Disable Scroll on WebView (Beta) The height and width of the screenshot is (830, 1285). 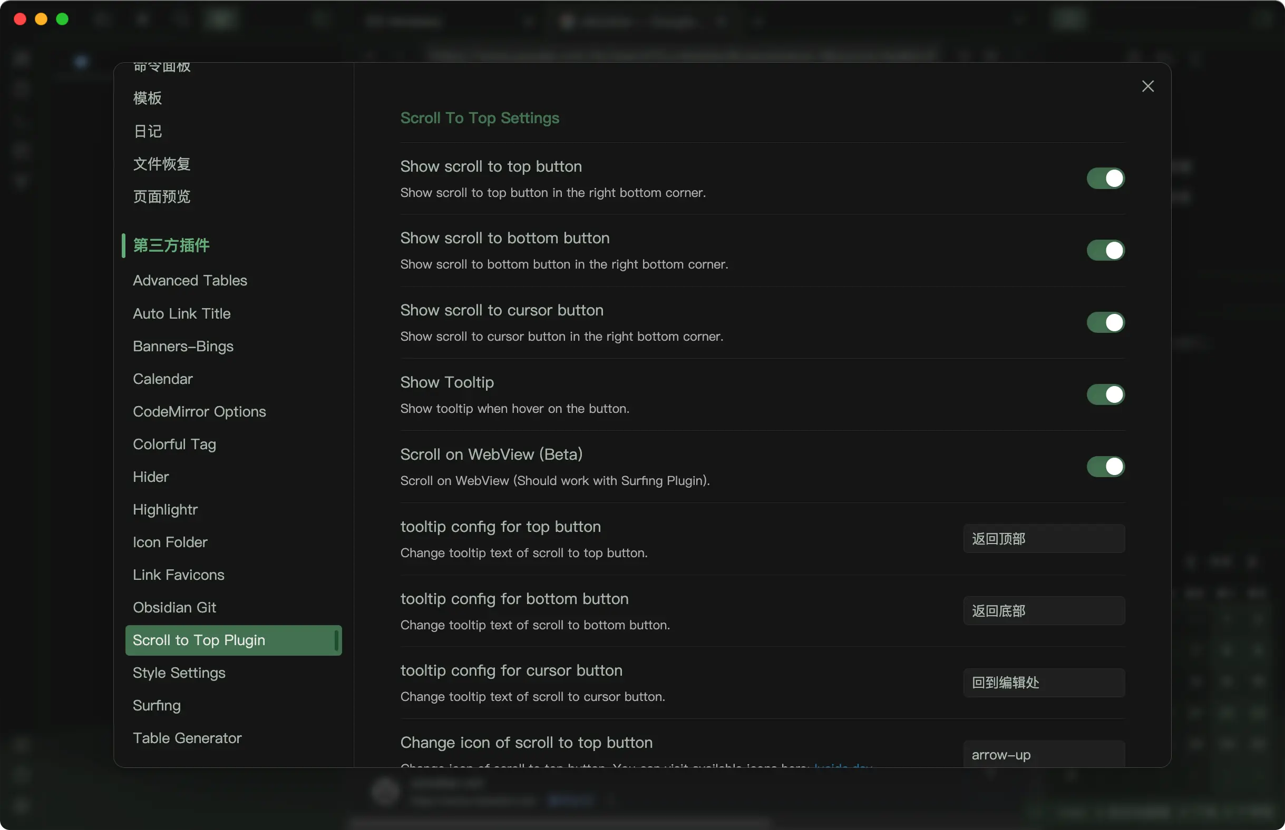1105,467
